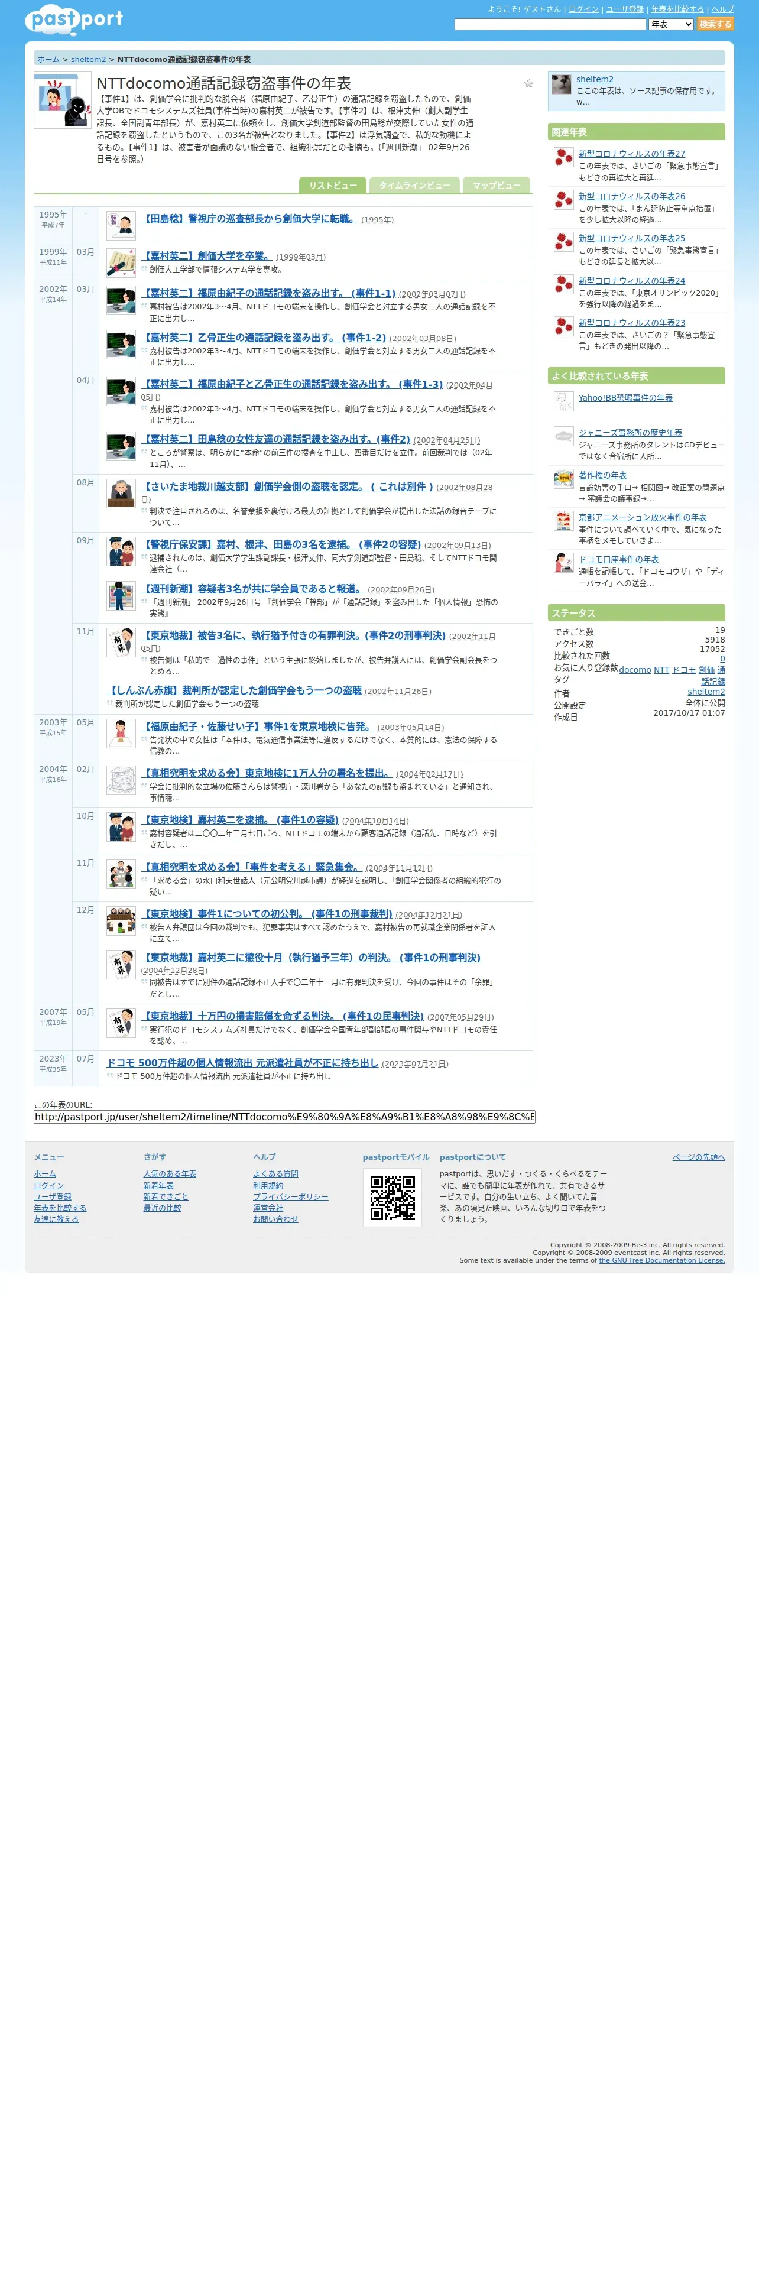Click the thumbnail for 1万人分の署名 event
Screen dimensions: 759x2277
click(x=121, y=780)
